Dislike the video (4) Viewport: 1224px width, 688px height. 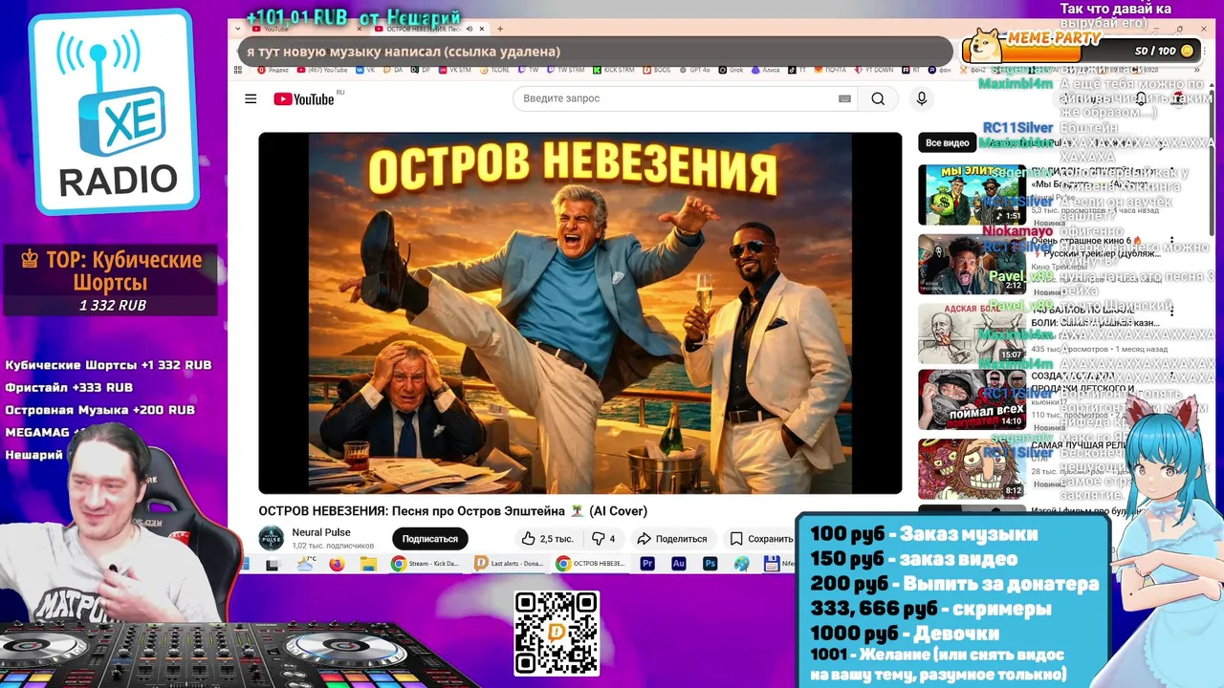602,539
